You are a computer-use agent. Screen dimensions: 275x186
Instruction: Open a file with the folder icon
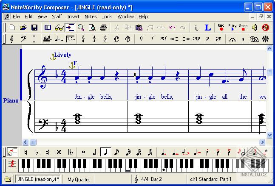pos(23,28)
